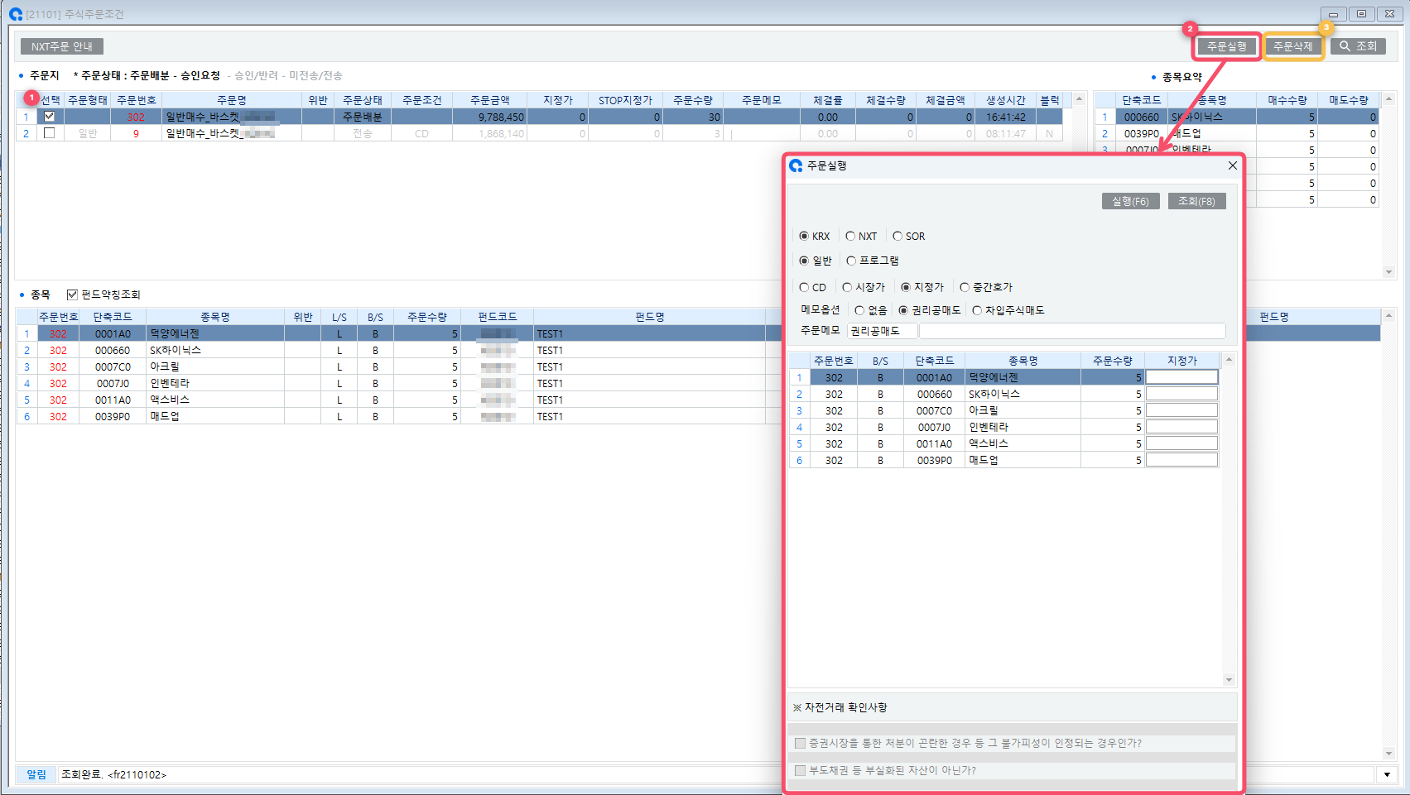Select the 지정가 radio option

tap(906, 287)
